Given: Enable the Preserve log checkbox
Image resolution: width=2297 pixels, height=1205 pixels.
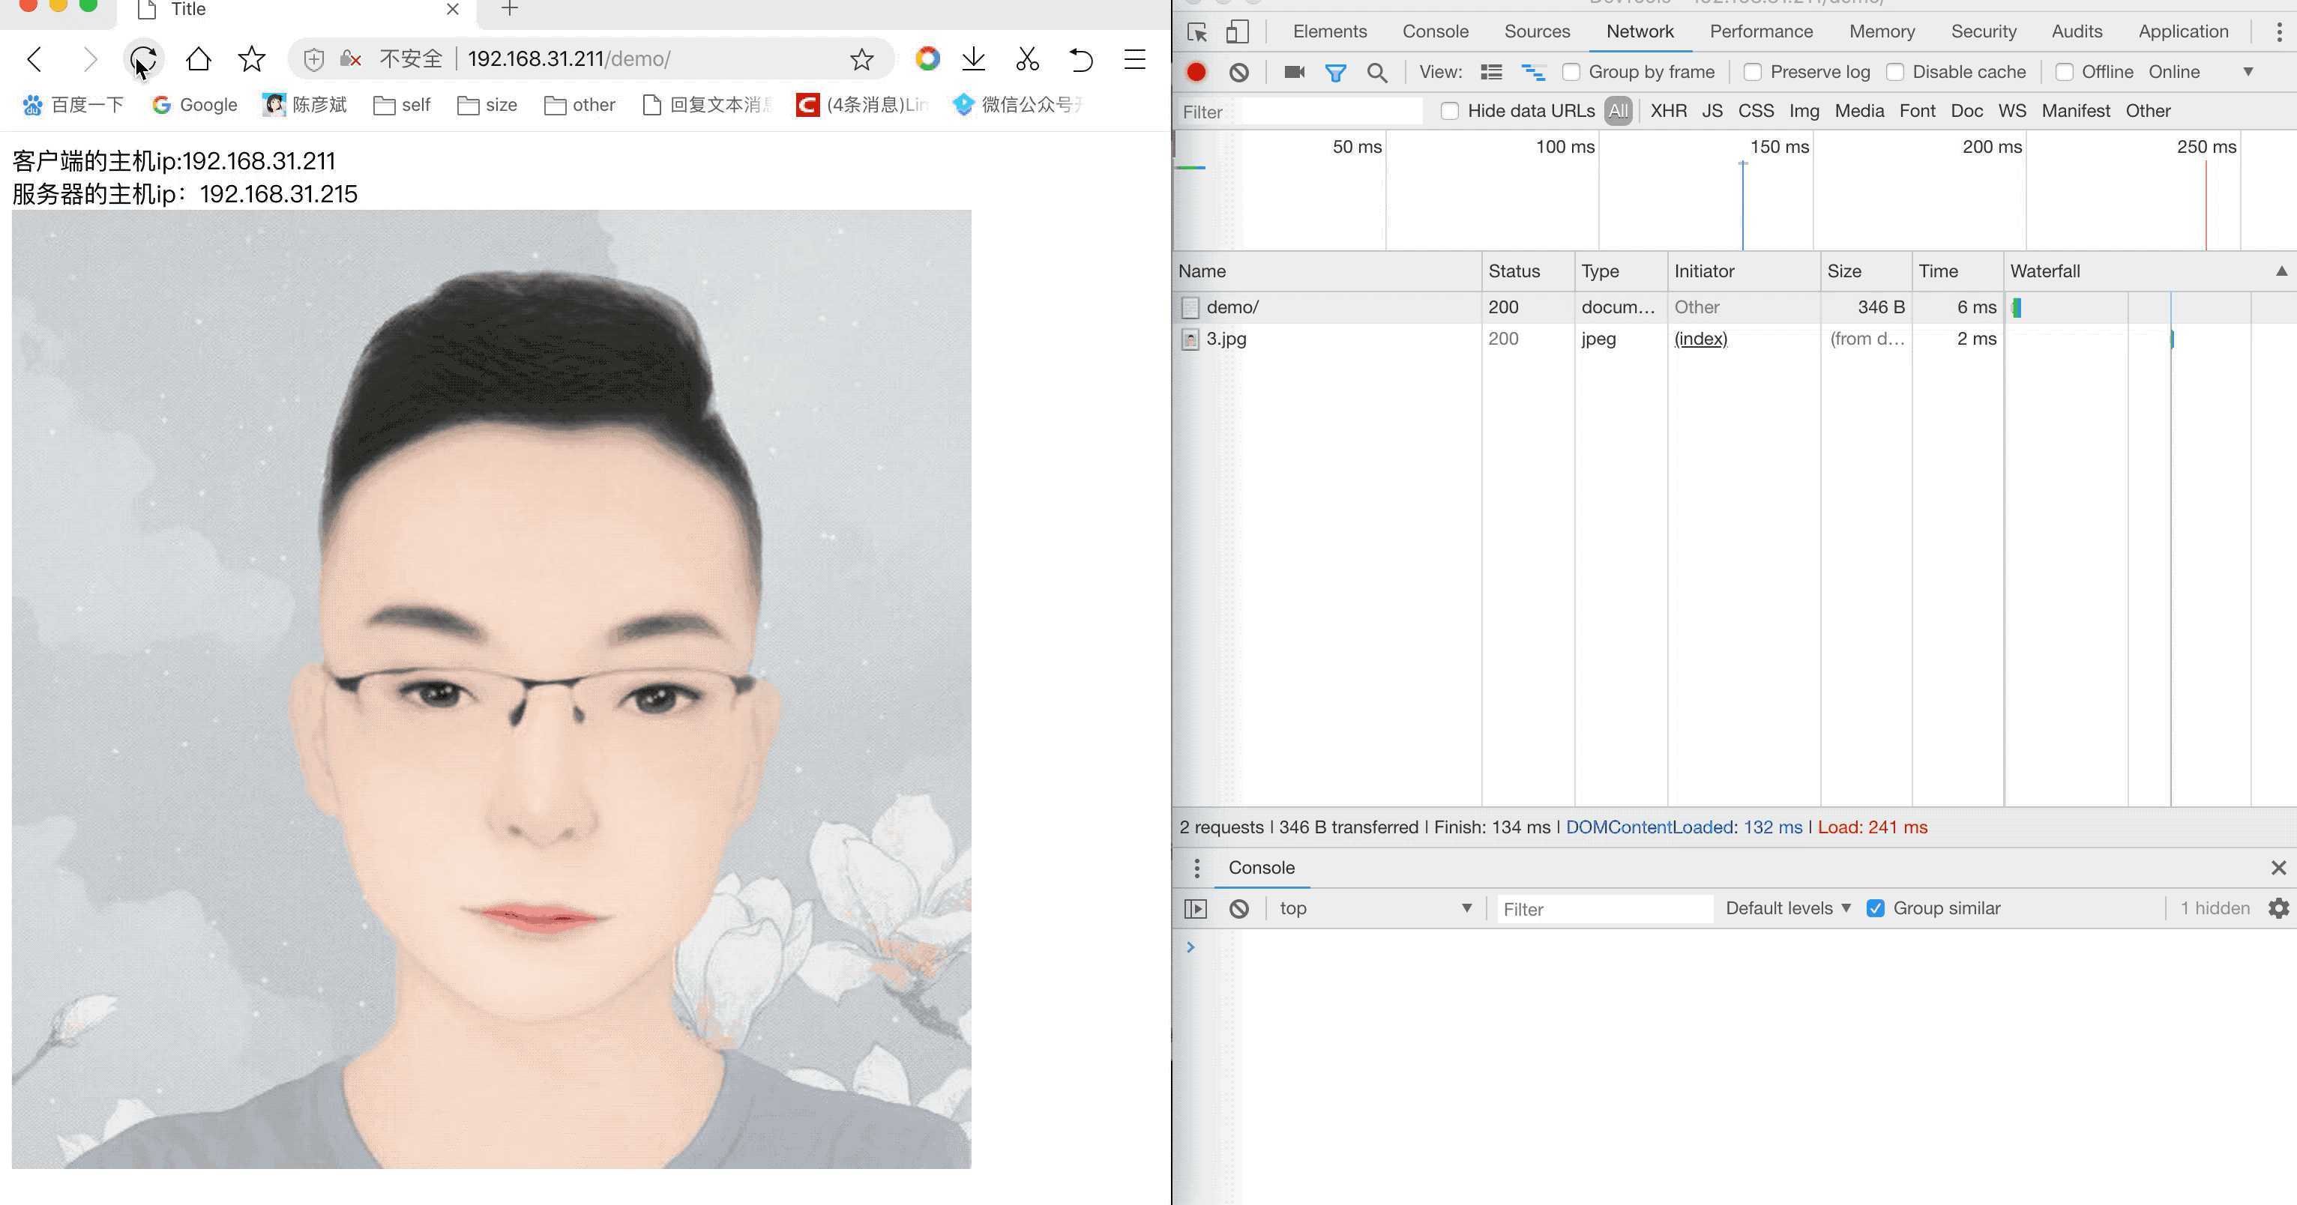Looking at the screenshot, I should tap(1752, 72).
